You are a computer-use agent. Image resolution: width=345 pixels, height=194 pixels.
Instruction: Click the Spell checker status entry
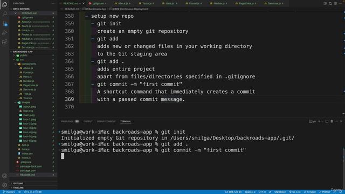309,192
